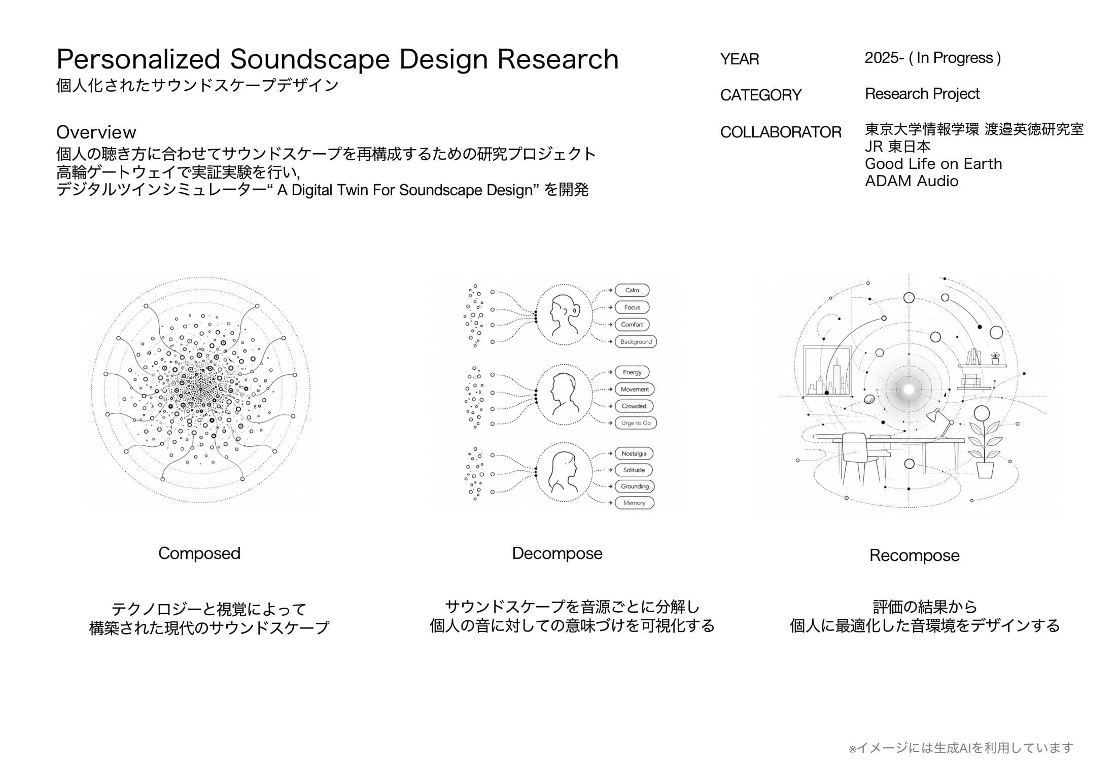
Task: Click the "Personalized Soundscape Design Research" title
Action: click(337, 59)
